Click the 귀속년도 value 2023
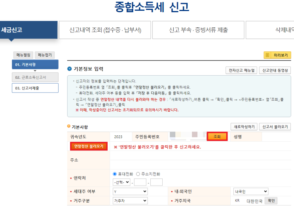This screenshot has height=209, width=294. pos(118,137)
